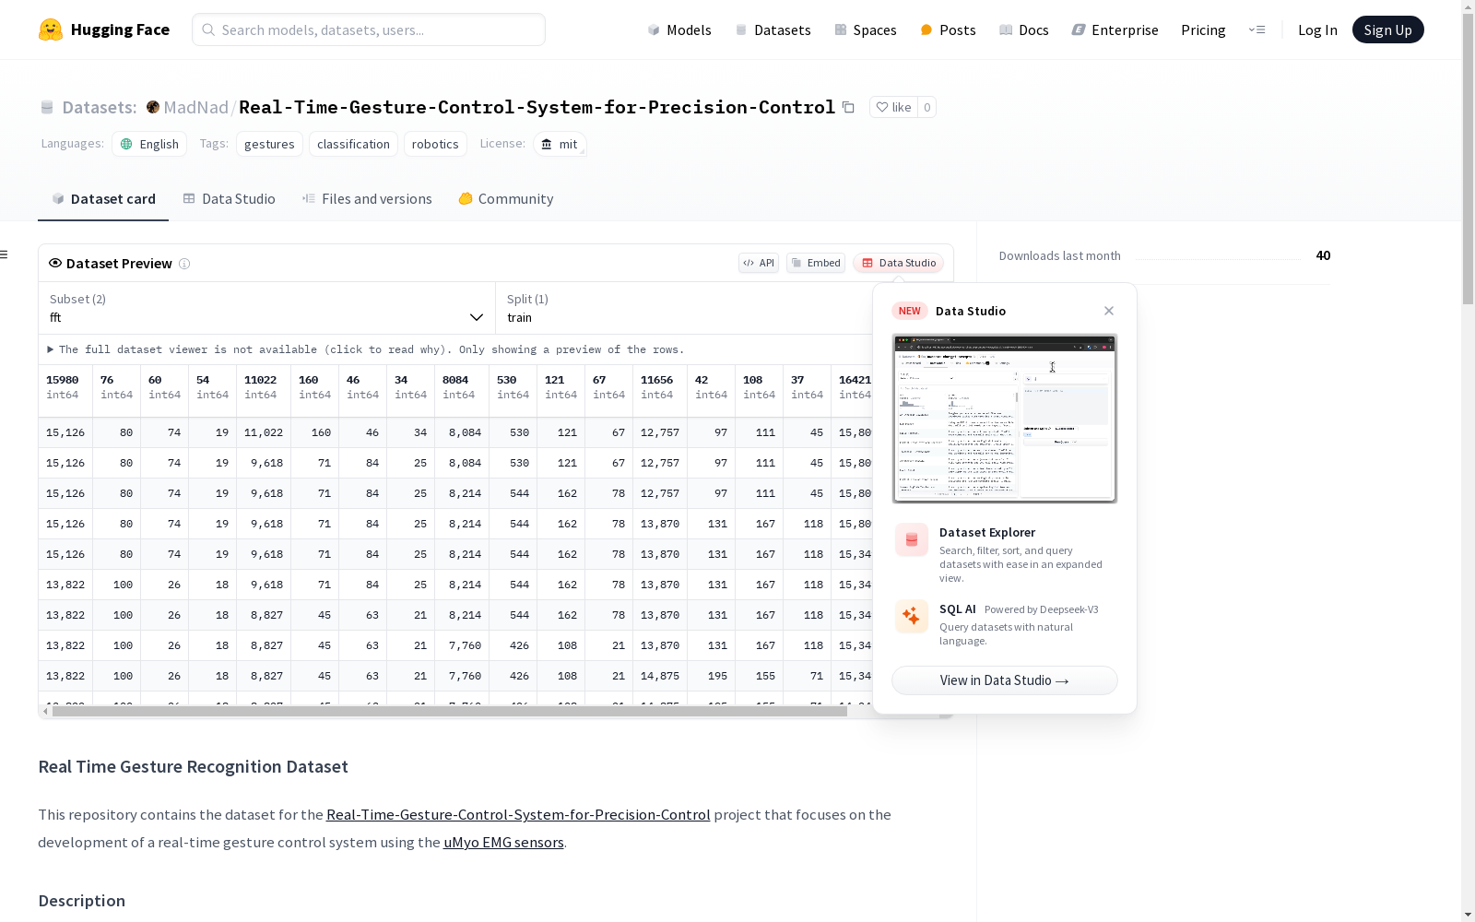
Task: Switch to the Data Studio tab
Action: click(229, 199)
